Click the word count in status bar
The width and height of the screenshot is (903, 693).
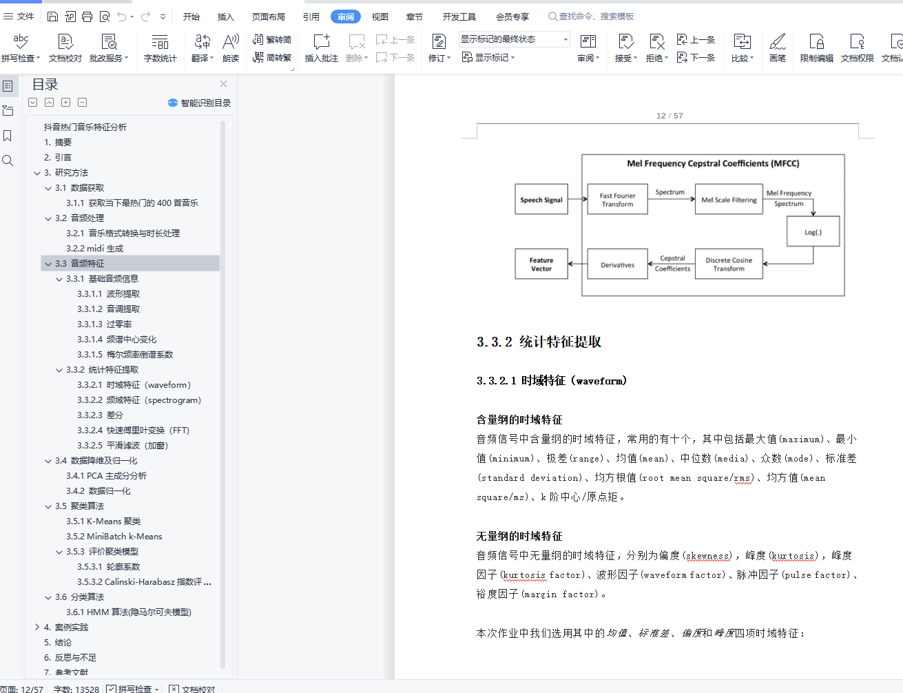click(76, 688)
